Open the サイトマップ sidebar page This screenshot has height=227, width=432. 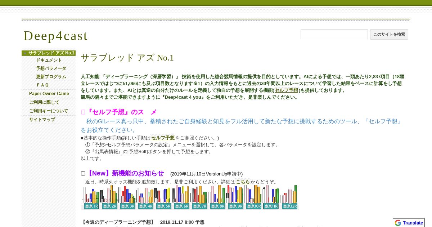pos(42,120)
